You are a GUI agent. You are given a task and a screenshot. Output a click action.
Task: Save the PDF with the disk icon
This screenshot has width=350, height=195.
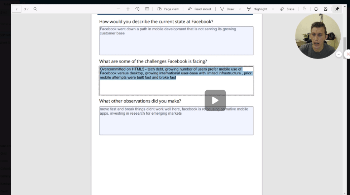pyautogui.click(x=325, y=9)
